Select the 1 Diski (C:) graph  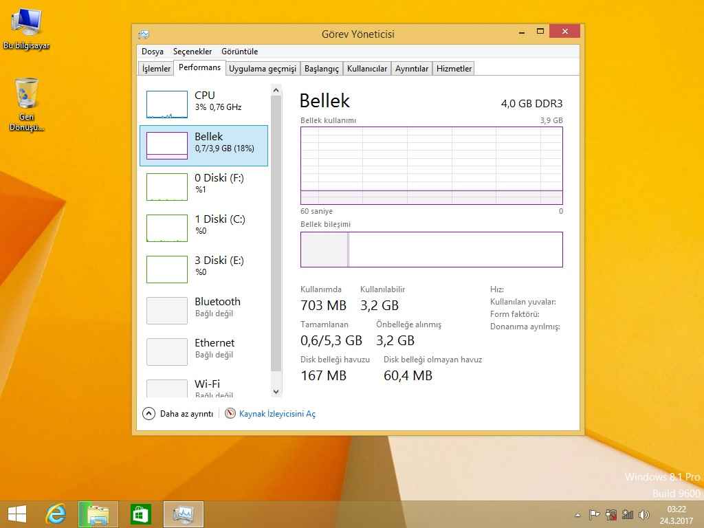click(166, 228)
